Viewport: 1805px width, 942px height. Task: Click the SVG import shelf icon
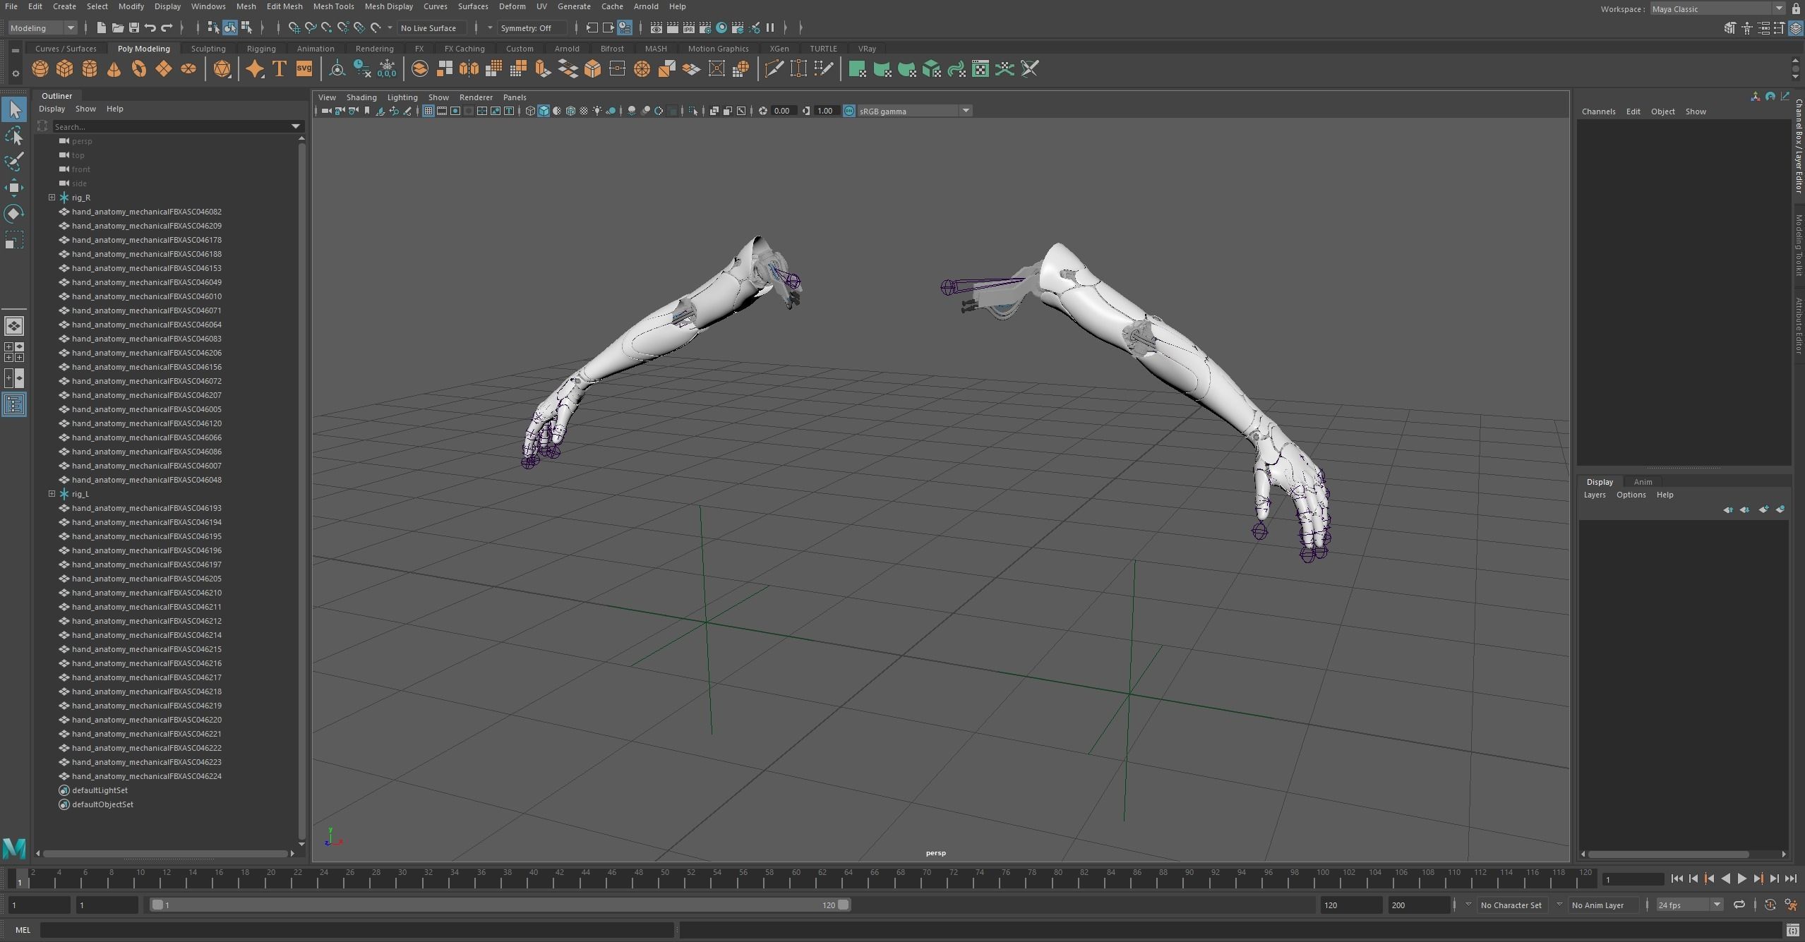pos(304,69)
